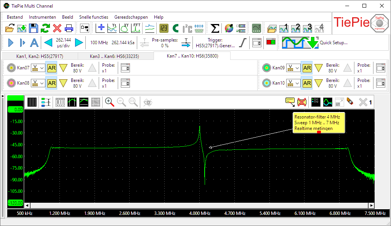The width and height of the screenshot is (391, 226).
Task: Click the AR button for Kan07
Action: coord(51,67)
